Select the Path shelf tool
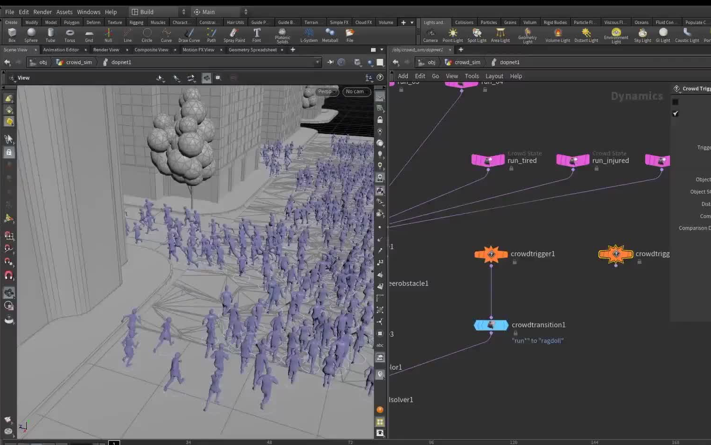 211,35
